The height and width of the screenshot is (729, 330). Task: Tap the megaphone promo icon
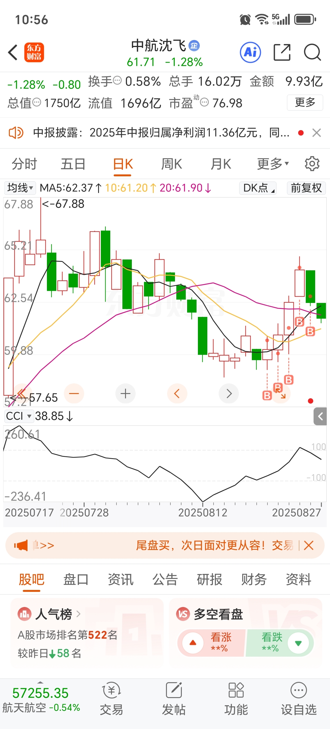point(21,545)
